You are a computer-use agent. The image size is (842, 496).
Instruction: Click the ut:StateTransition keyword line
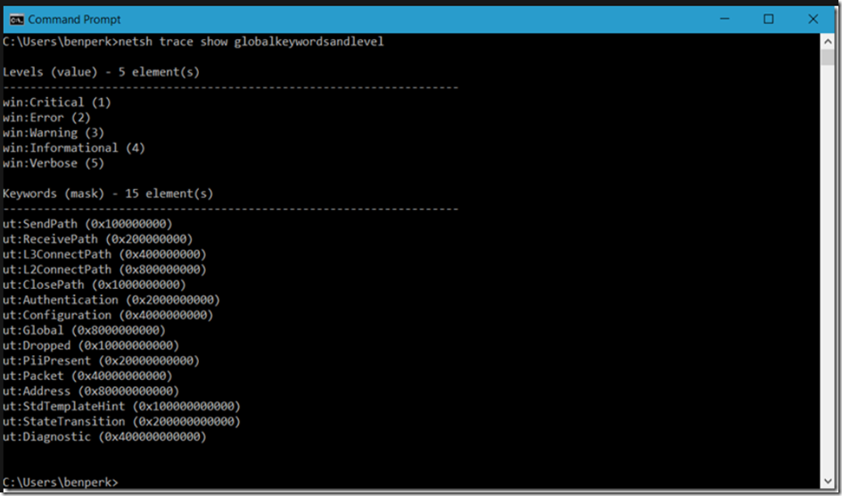[x=121, y=422]
